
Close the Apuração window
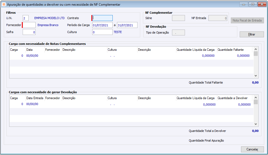click(x=262, y=4)
